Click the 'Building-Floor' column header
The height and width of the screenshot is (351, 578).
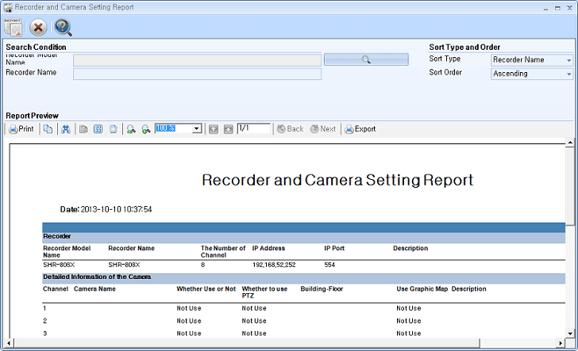[322, 289]
